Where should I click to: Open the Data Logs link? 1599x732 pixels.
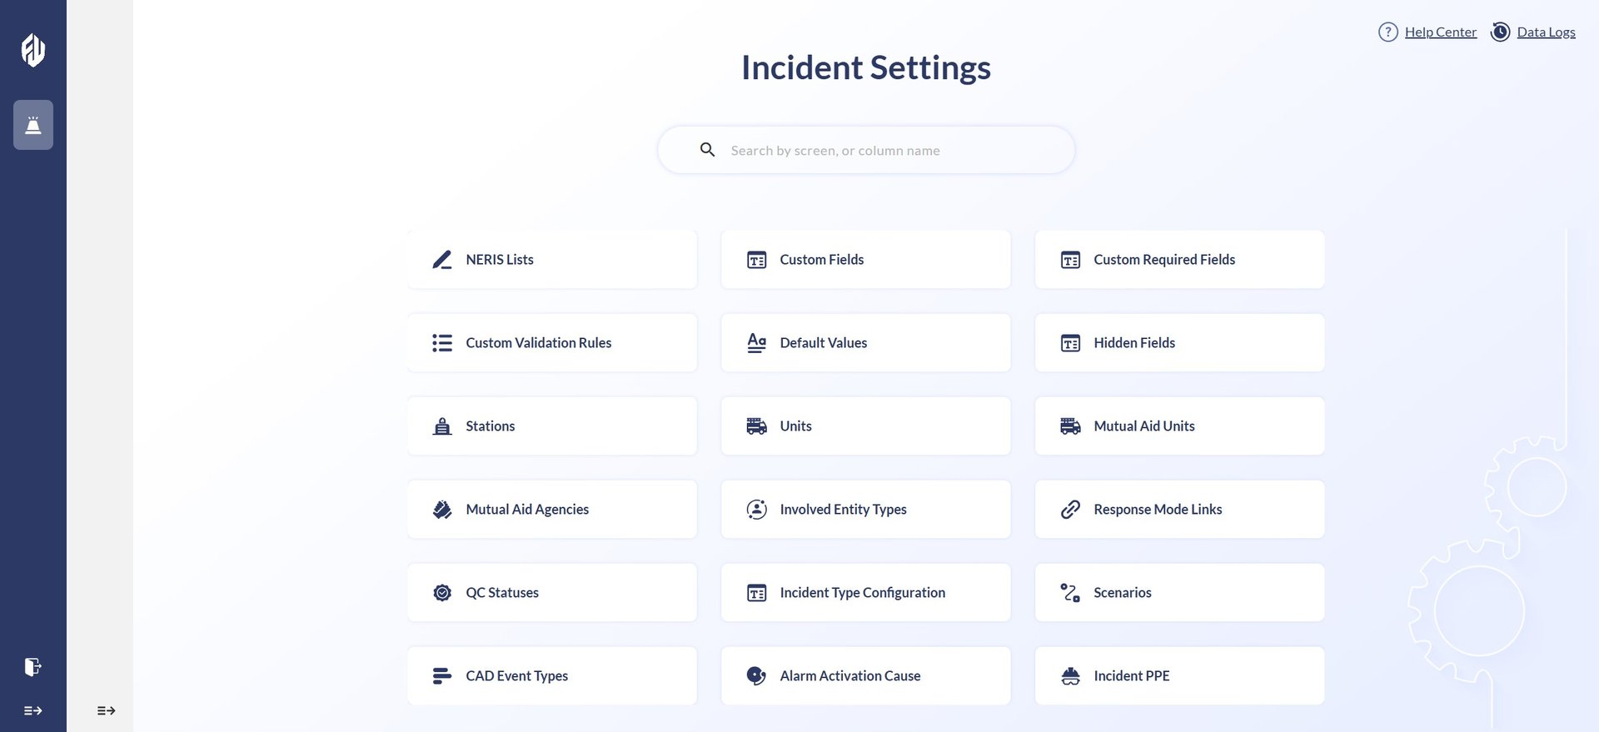1546,32
